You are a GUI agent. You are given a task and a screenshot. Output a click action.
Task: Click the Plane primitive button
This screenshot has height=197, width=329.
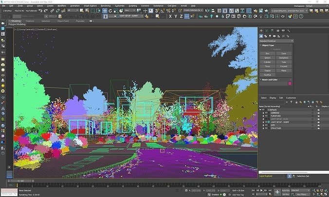284,71
